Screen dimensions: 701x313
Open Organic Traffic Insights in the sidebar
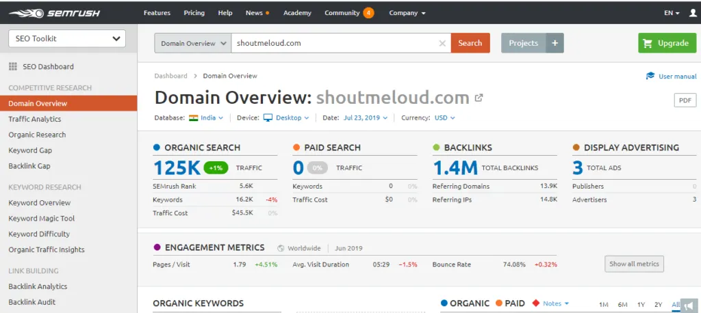click(47, 249)
